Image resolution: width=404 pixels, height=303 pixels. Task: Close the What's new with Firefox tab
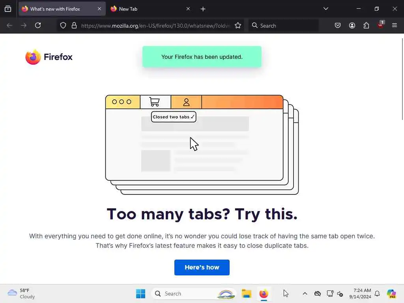(x=99, y=9)
